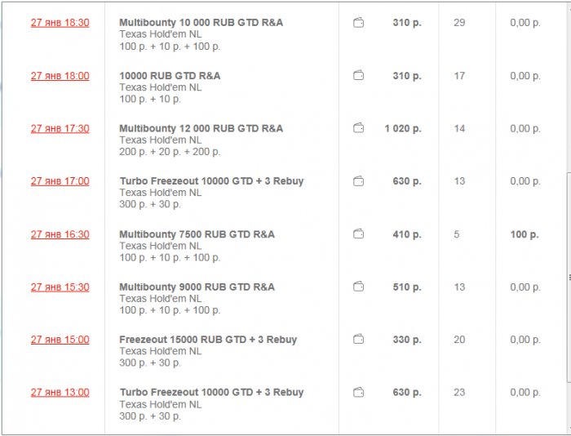Viewport: 571px width, 436px height.
Task: Click wallet icon in the 13:00 Turbo Freezeout row
Action: point(358,393)
